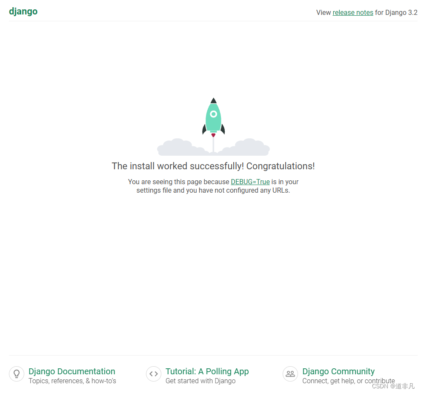Click 'Connect, get help, or contribute' text
The width and height of the screenshot is (421, 393).
(349, 381)
